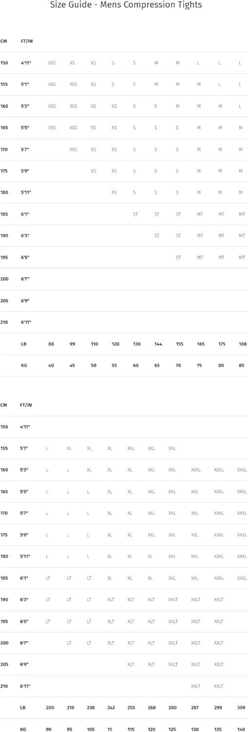The image size is (248, 732).
Task: Select the only XS size in the 5'11" row
Action: (x=114, y=192)
